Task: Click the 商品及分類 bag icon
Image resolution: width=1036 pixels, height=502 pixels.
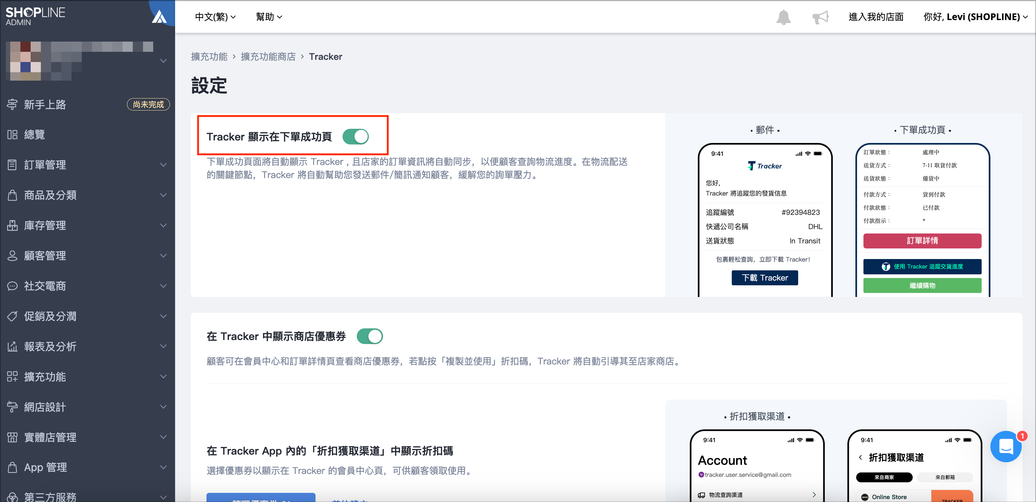Action: [12, 195]
